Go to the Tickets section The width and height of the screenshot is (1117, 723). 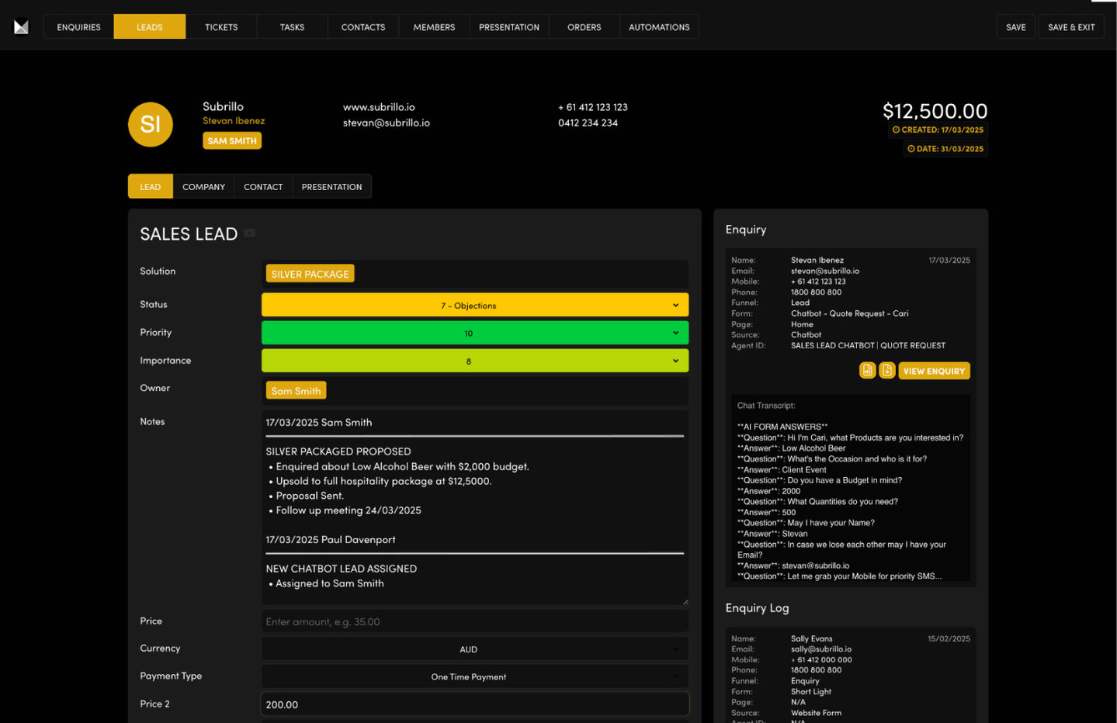click(221, 27)
